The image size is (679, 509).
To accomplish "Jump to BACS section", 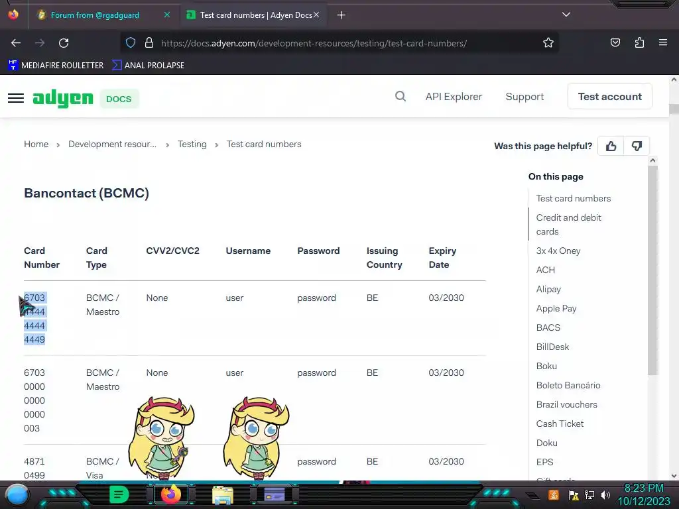I will point(548,327).
